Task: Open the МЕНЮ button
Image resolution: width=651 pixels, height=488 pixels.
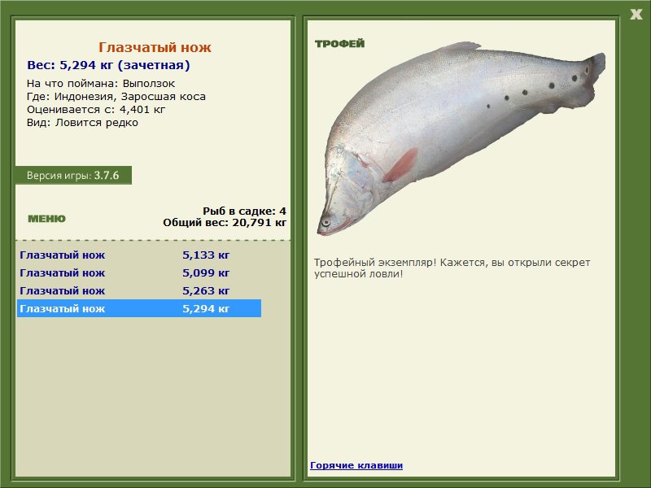Action: pos(46,219)
